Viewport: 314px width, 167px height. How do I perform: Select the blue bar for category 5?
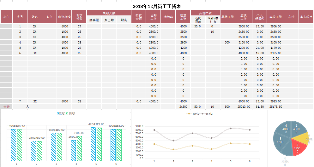point(93,144)
